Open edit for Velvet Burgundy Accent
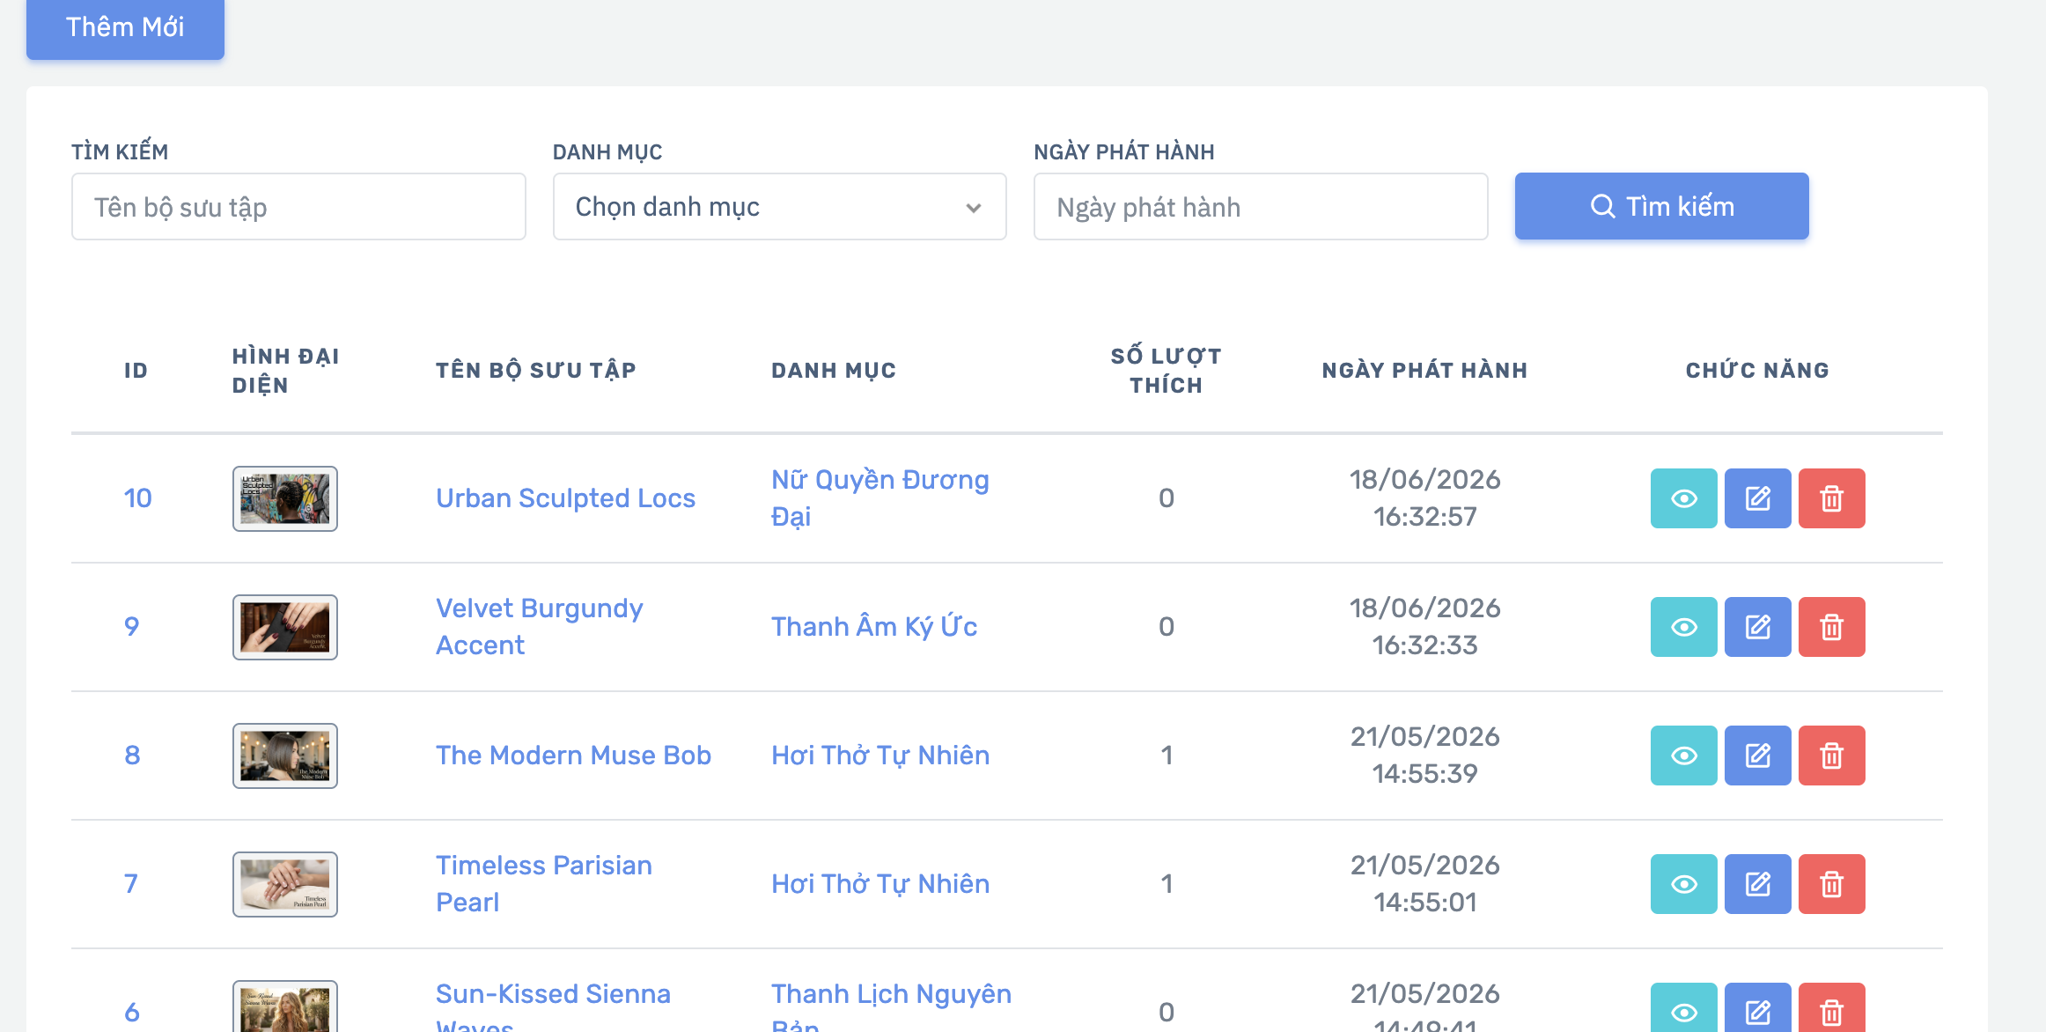 click(x=1757, y=627)
